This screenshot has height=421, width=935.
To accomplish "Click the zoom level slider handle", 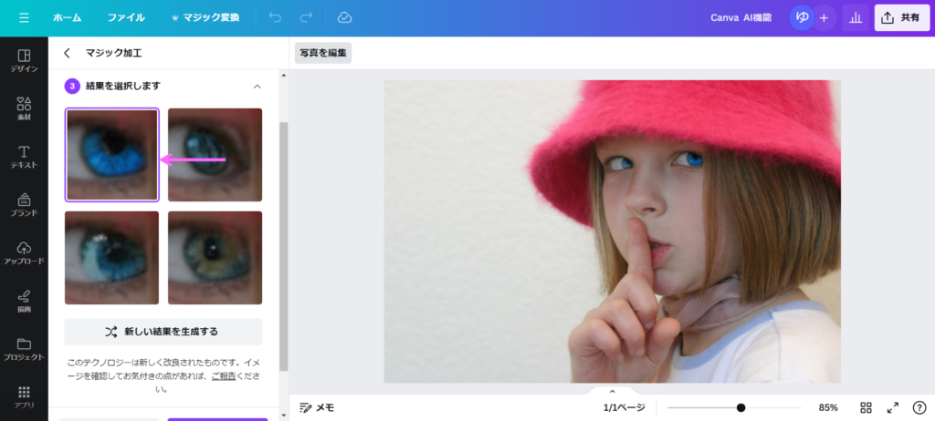I will (741, 407).
